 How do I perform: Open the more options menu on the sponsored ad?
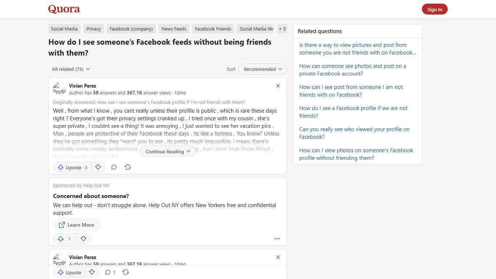click(x=277, y=239)
